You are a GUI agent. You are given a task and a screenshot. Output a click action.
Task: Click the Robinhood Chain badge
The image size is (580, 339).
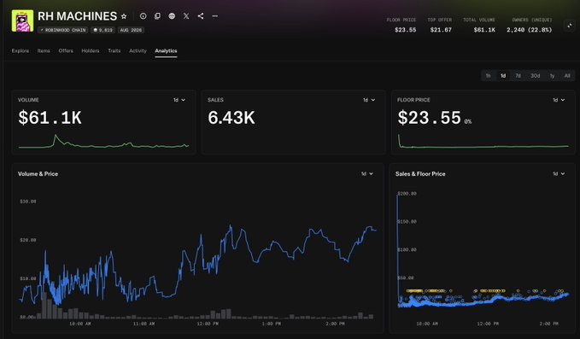coord(63,30)
